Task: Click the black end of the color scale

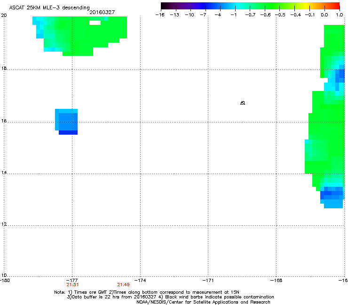Action: pos(164,6)
